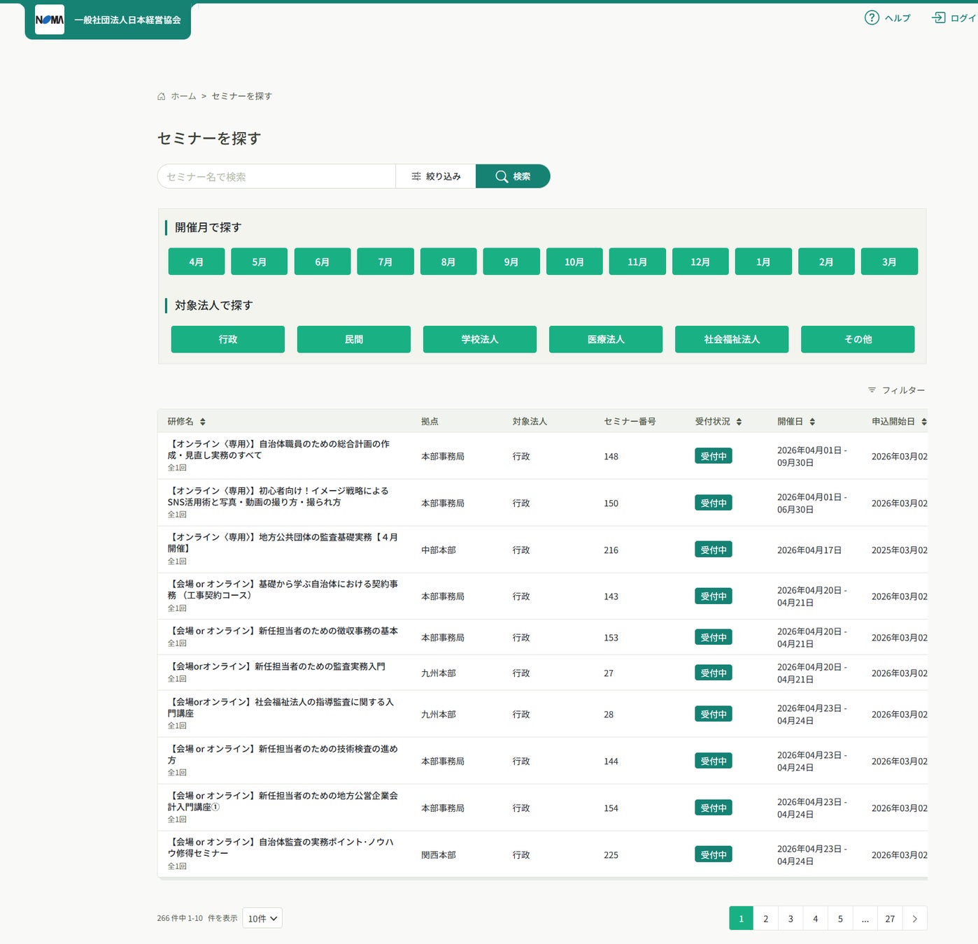Open the フィルター text link

point(903,390)
